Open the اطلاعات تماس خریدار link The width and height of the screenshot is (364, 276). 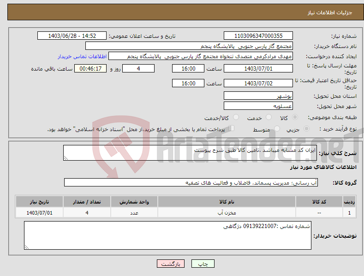82,56
